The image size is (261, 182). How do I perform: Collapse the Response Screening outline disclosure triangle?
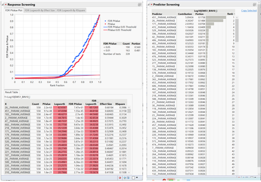(3, 4)
